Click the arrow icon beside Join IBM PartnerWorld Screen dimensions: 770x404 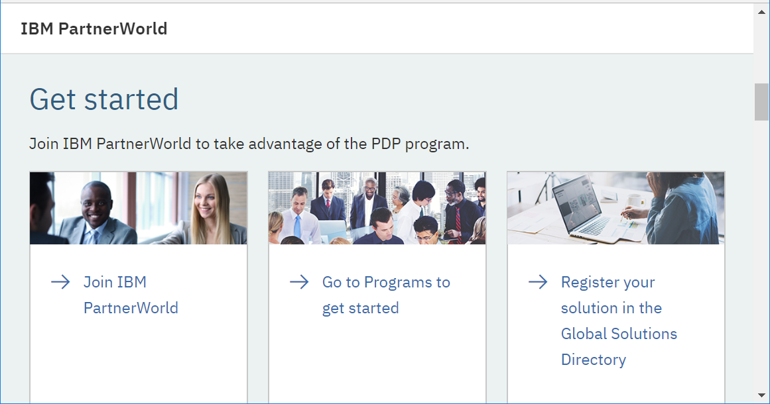(60, 282)
